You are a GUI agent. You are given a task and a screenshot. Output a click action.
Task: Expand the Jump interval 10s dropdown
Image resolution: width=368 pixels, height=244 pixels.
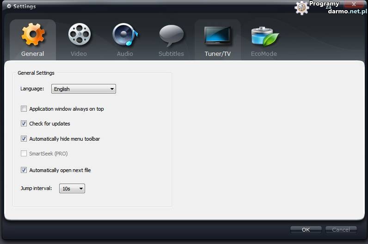point(72,189)
